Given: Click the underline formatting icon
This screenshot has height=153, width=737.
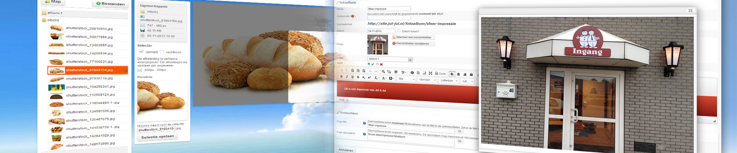Looking at the screenshot, I should pos(352,77).
